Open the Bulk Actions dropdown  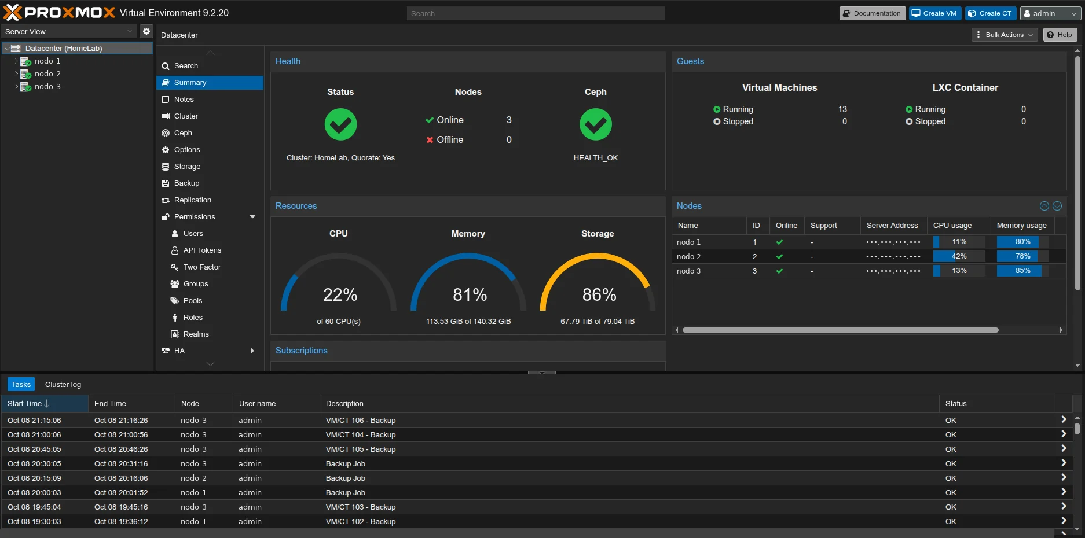(x=1005, y=35)
